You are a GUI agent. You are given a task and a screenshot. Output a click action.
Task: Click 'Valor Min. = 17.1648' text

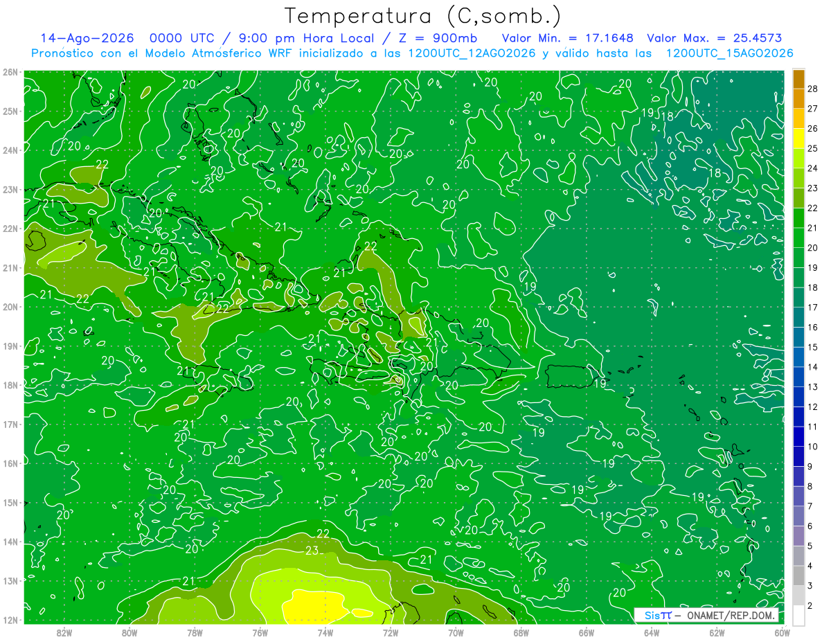[567, 38]
